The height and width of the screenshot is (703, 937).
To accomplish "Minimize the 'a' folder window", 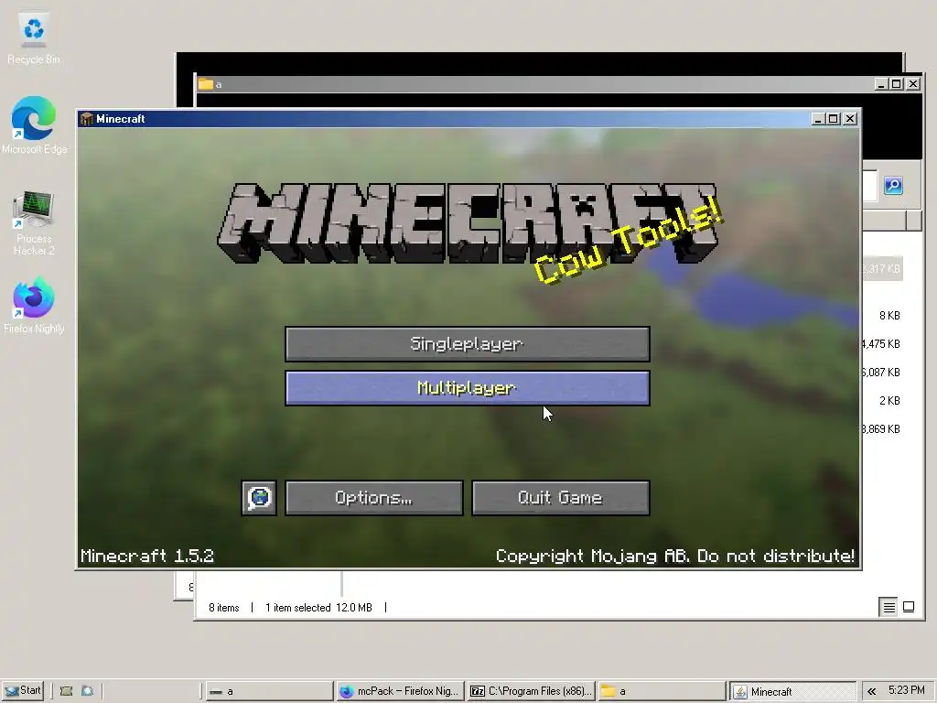I will tap(880, 84).
